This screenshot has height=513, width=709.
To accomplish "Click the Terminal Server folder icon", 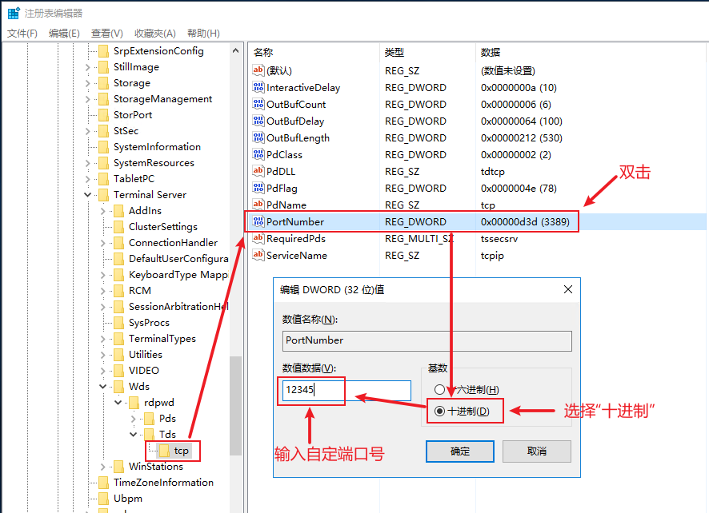I will click(103, 195).
